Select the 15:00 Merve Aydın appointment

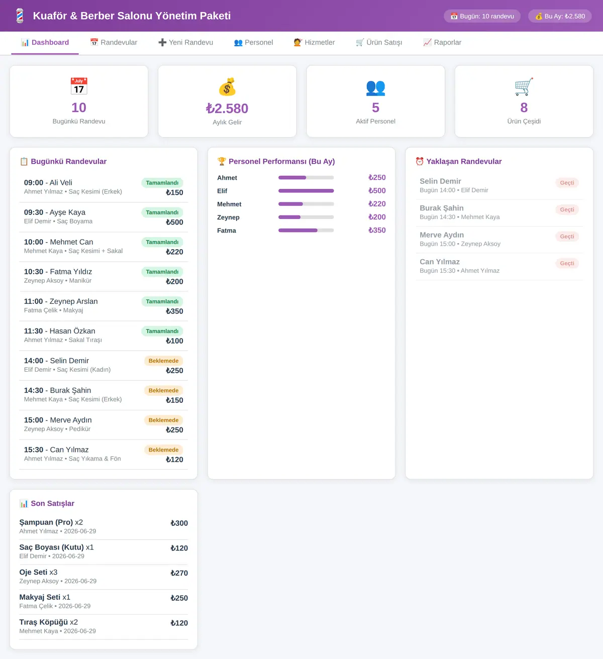point(104,424)
